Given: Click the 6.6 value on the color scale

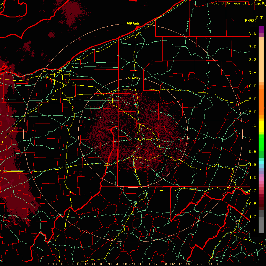Looking at the screenshot, I should click(253, 86).
